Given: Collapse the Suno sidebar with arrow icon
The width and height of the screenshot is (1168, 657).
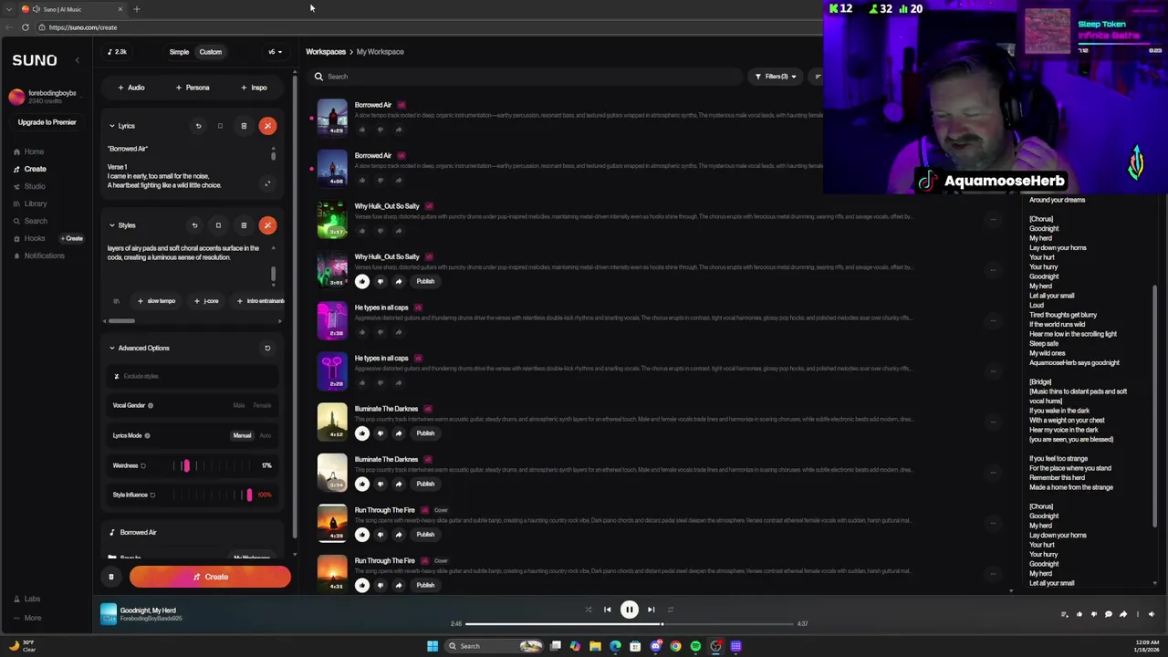Looking at the screenshot, I should (x=78, y=60).
